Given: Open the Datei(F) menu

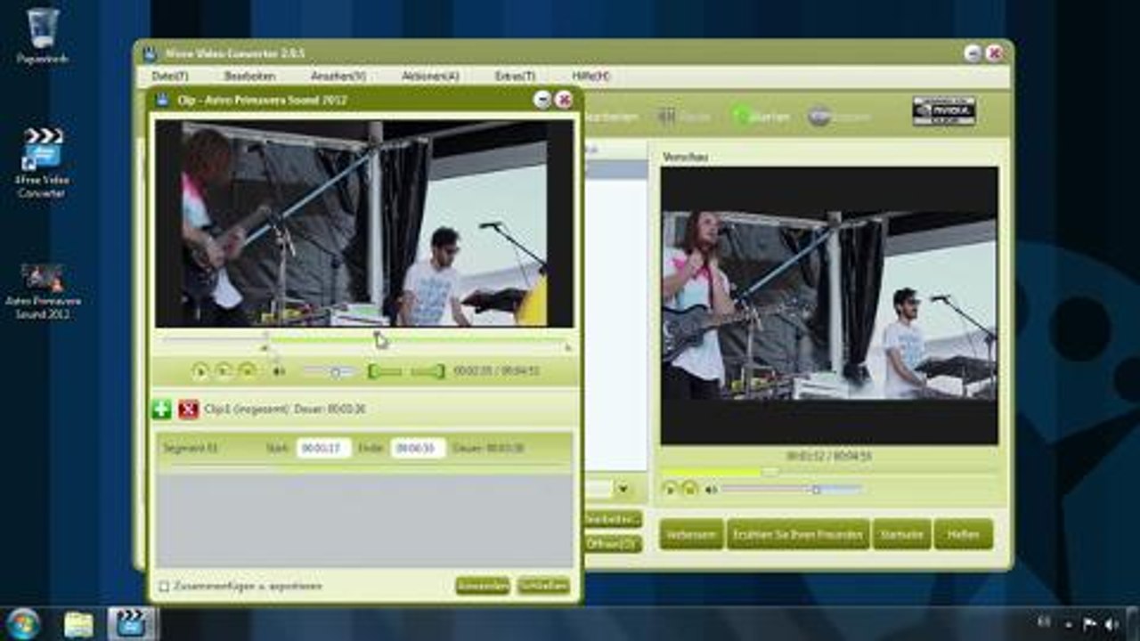Looking at the screenshot, I should (x=169, y=77).
